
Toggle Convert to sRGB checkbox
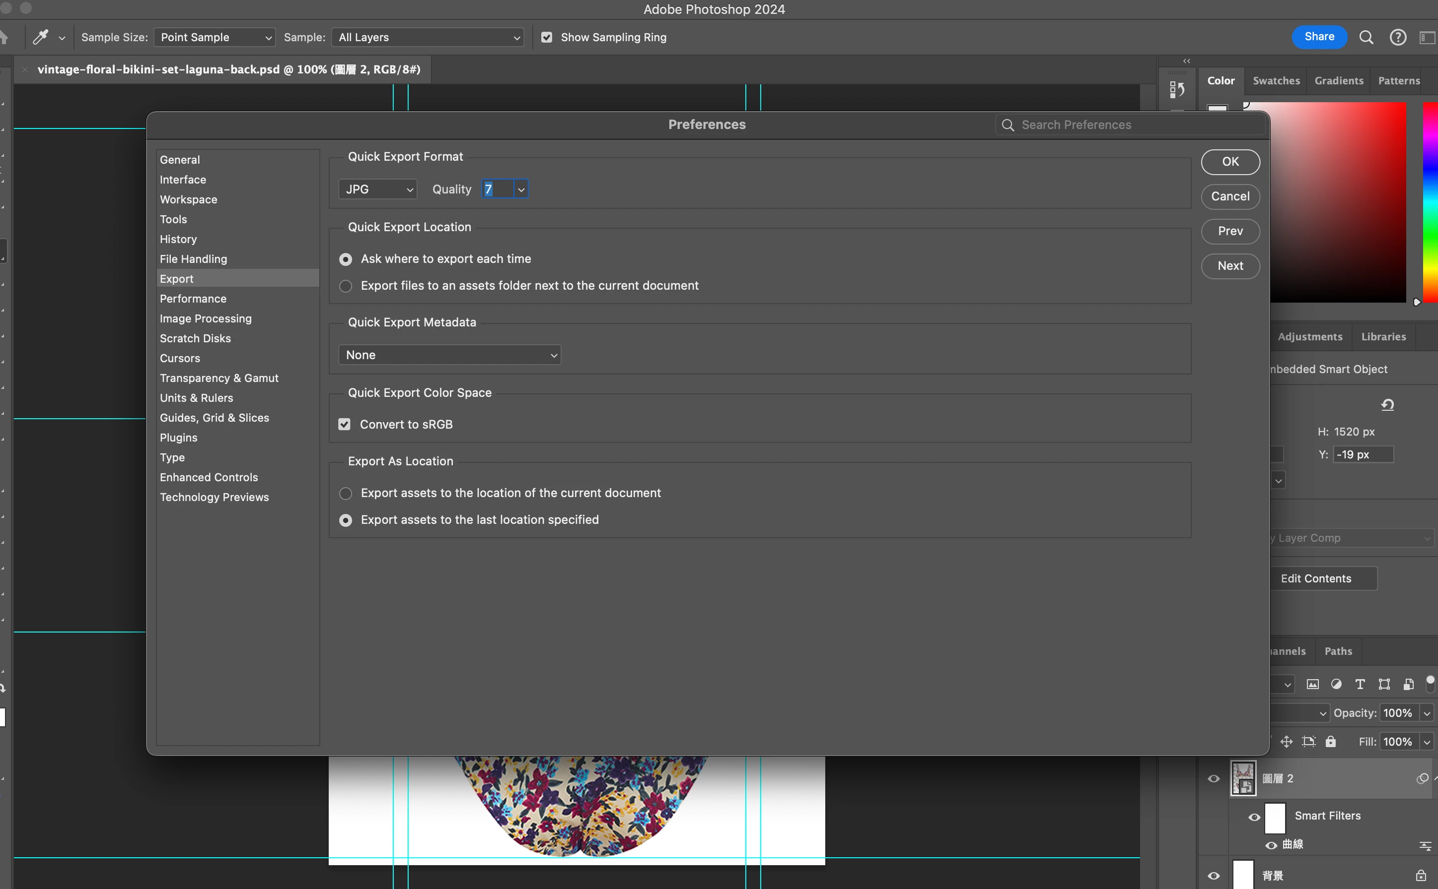pyautogui.click(x=344, y=424)
